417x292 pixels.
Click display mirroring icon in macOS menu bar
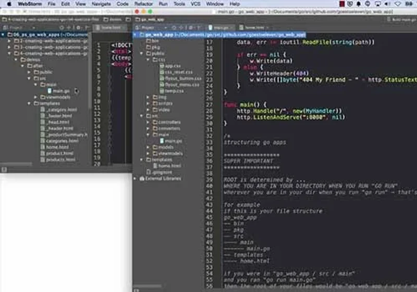377,4
